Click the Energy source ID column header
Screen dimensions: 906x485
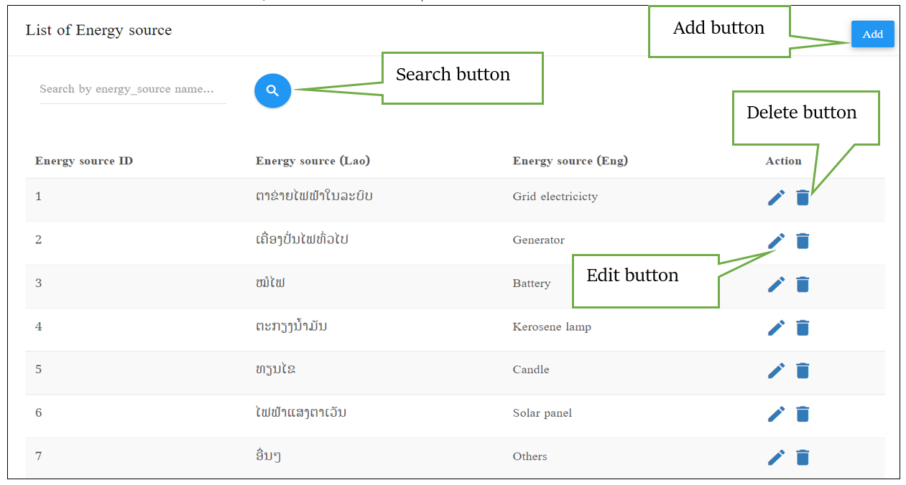(x=83, y=161)
